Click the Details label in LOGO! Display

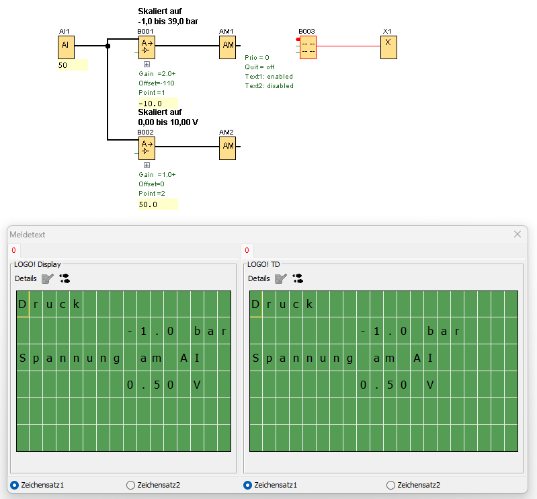pyautogui.click(x=26, y=278)
